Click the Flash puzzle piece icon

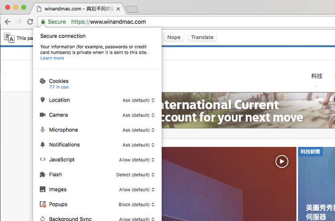[43, 174]
